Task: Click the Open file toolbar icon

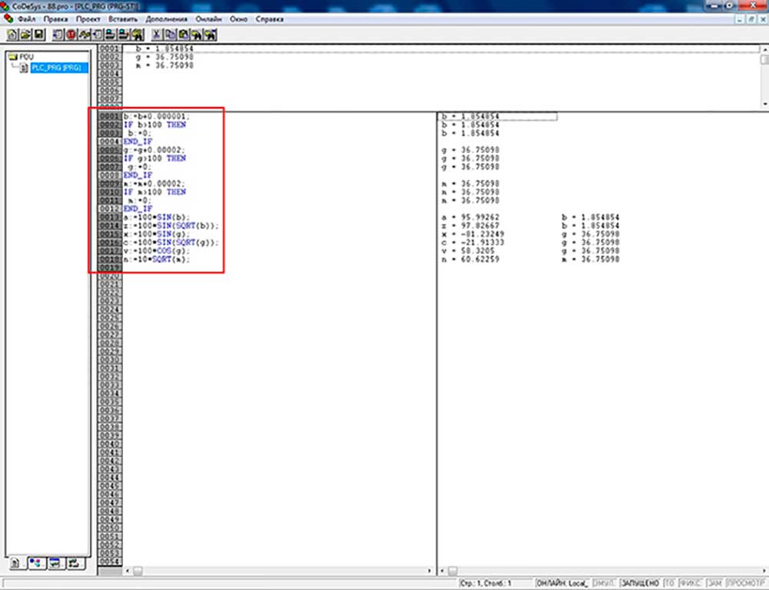Action: (25, 35)
